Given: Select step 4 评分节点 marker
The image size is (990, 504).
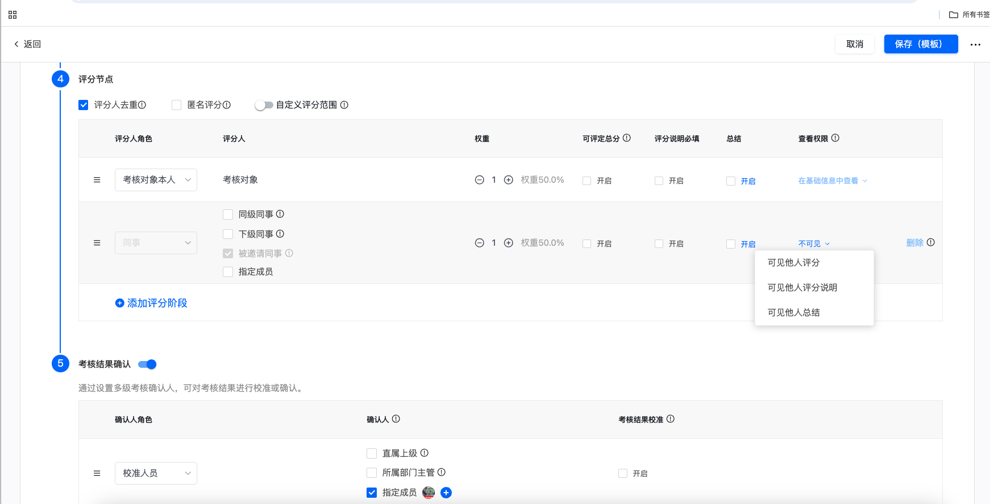Looking at the screenshot, I should tap(60, 79).
